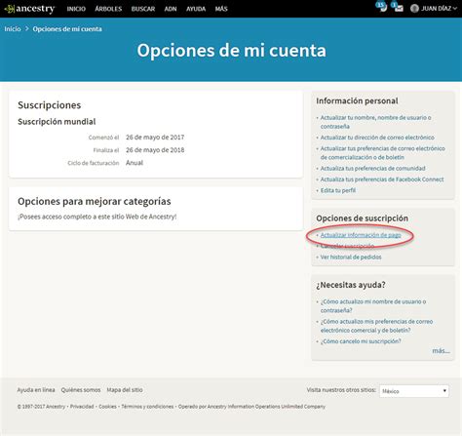The image size is (462, 436).
Task: Open Mapa del sitio footer link
Action: [125, 390]
